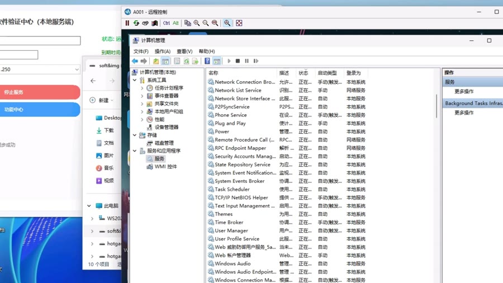Collapse 此电脑 in File Explorer sidebar
The image size is (503, 283).
tap(89, 206)
